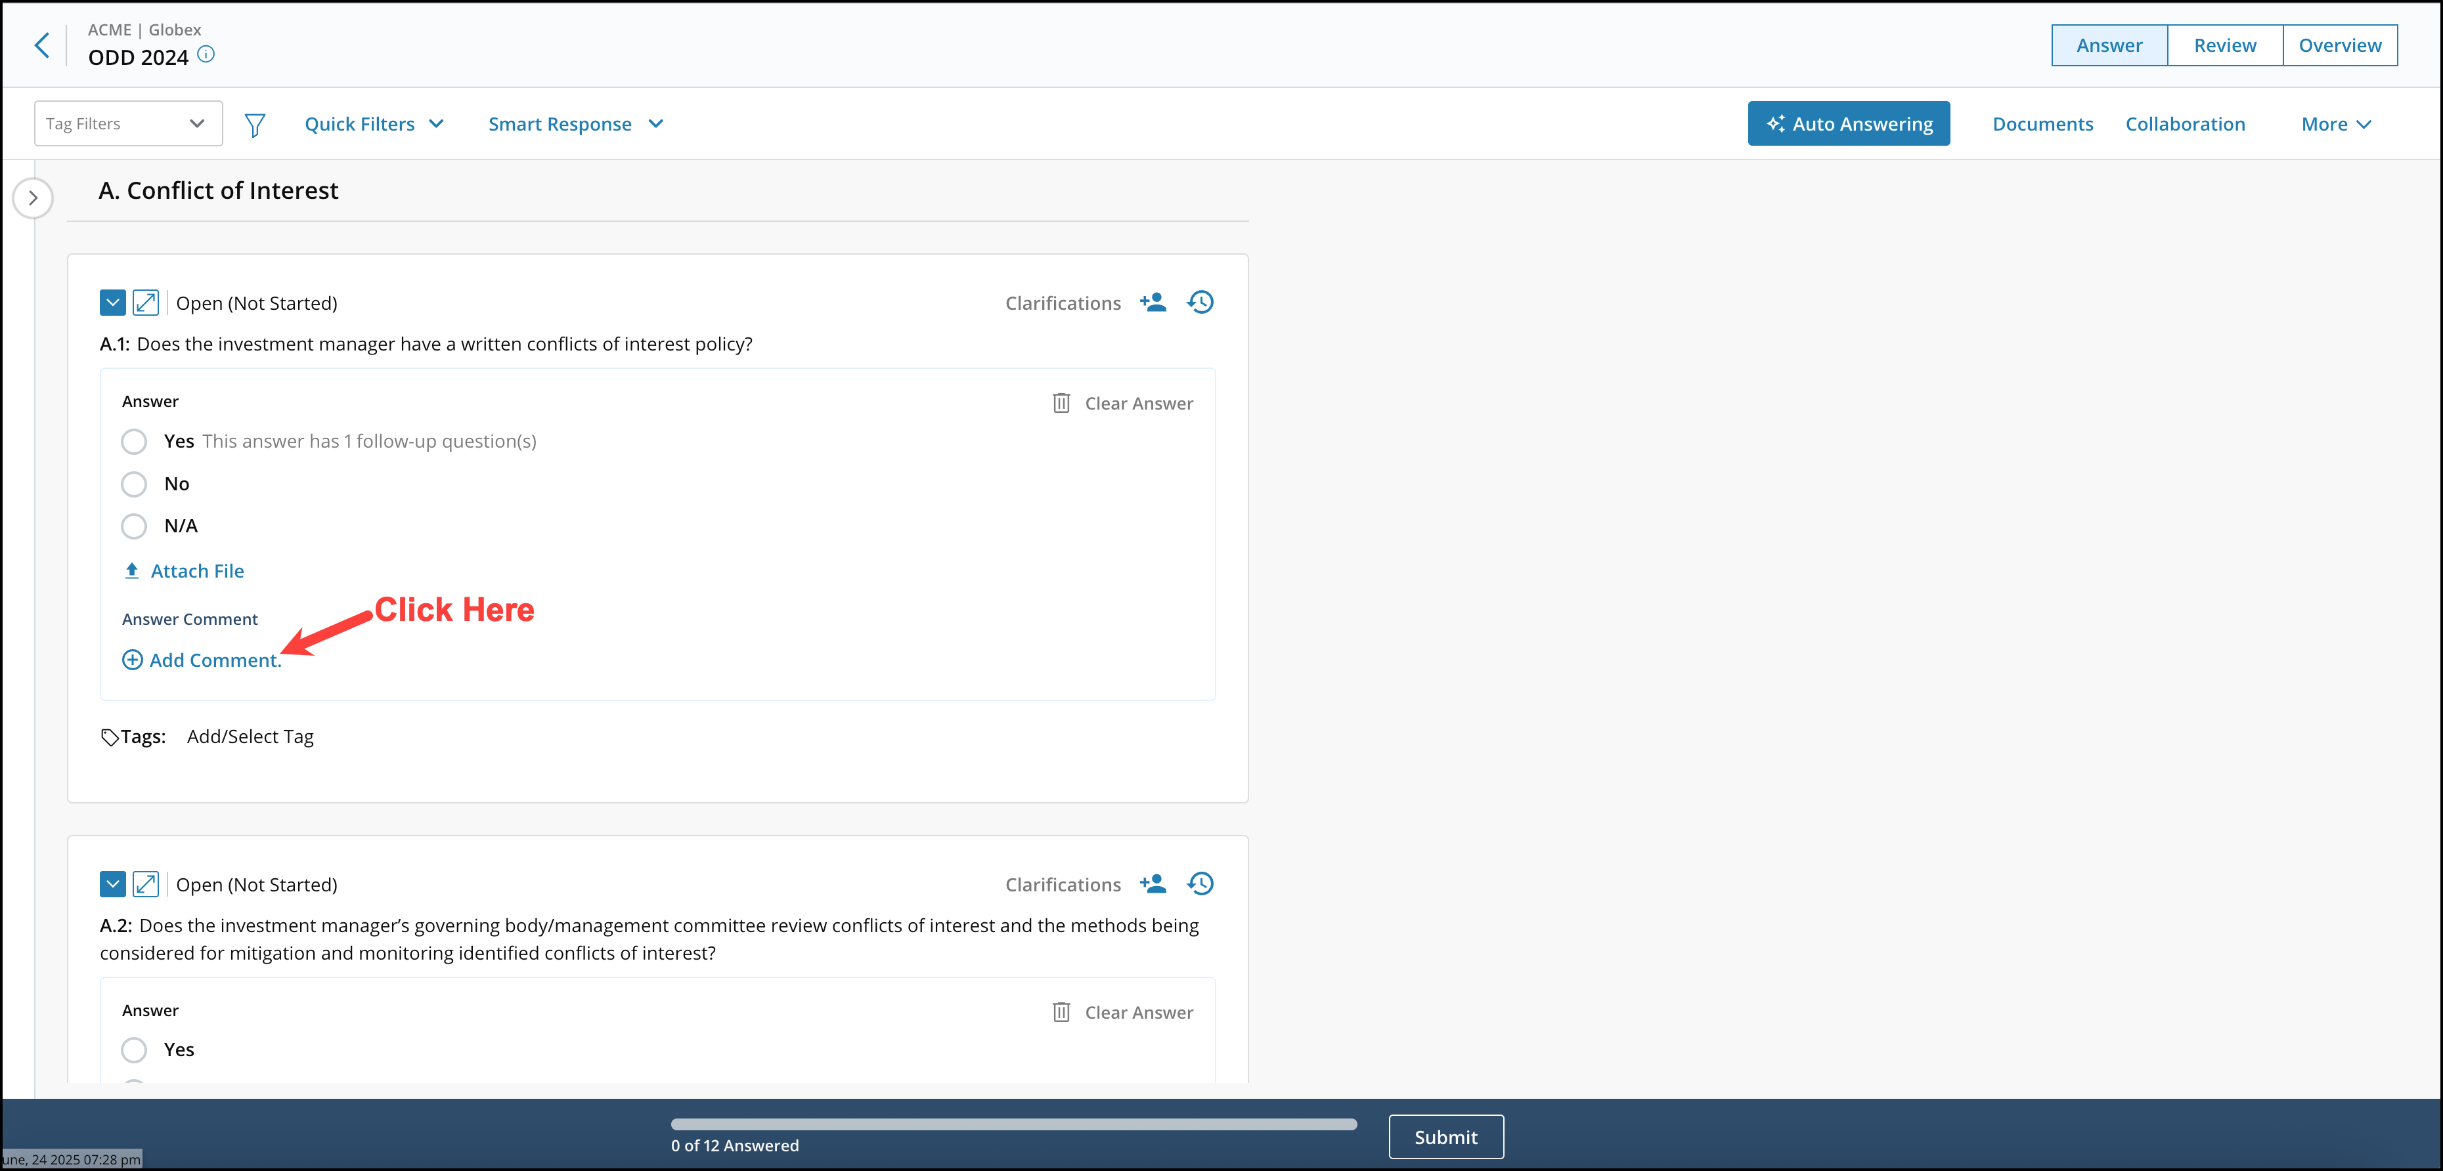Click the Attach File link

tap(197, 571)
